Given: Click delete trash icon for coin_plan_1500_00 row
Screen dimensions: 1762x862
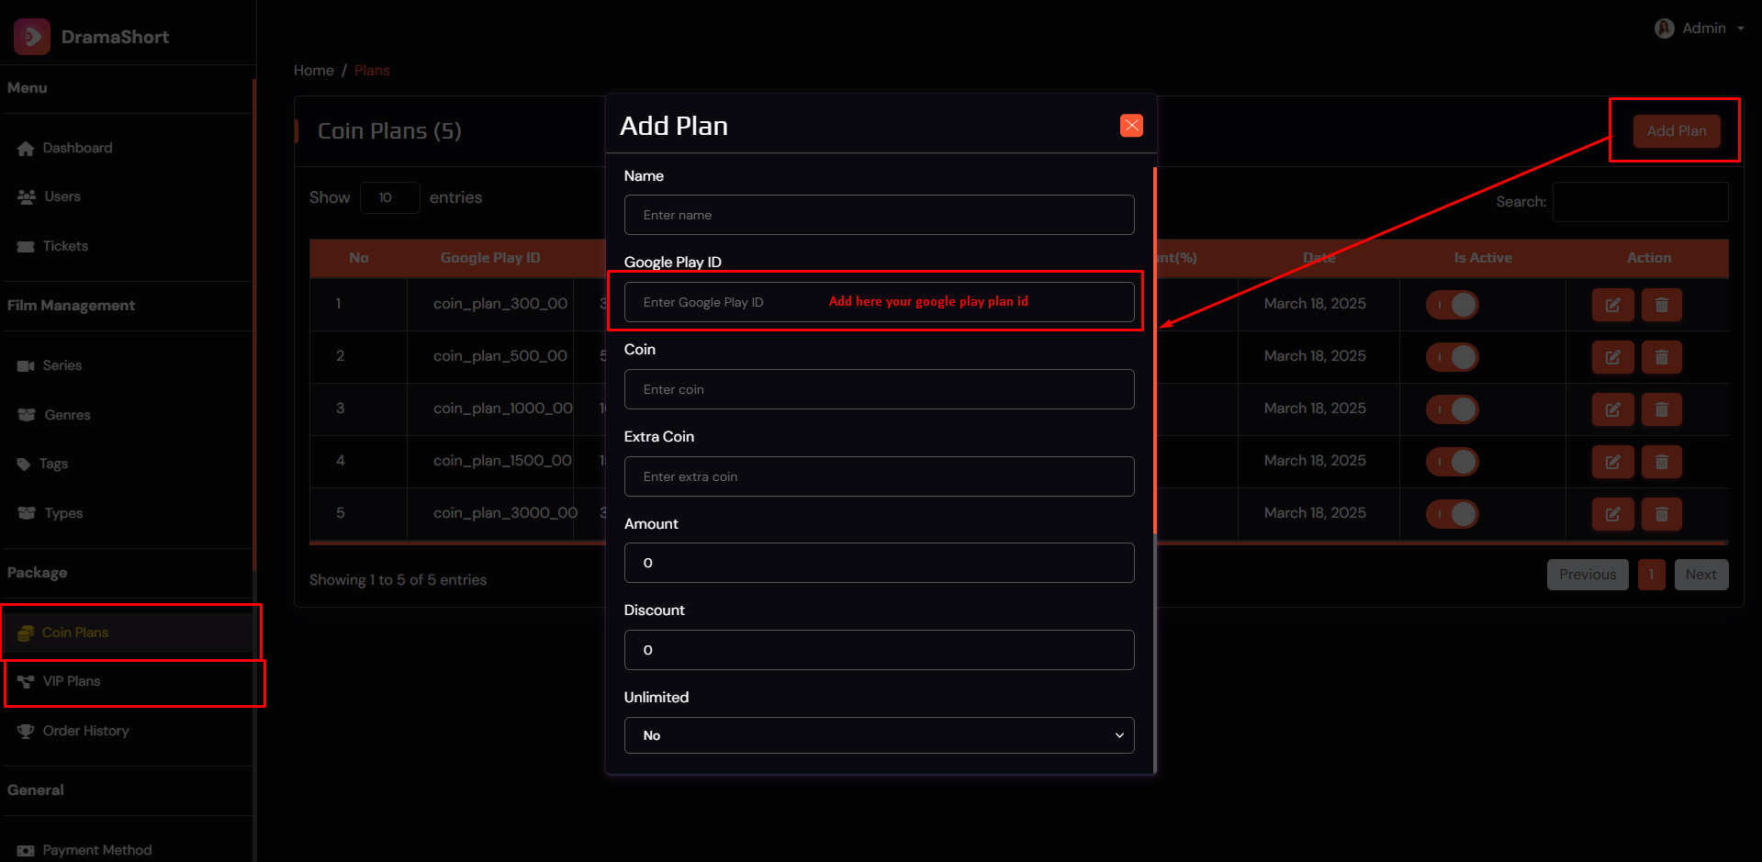Looking at the screenshot, I should click(x=1661, y=462).
